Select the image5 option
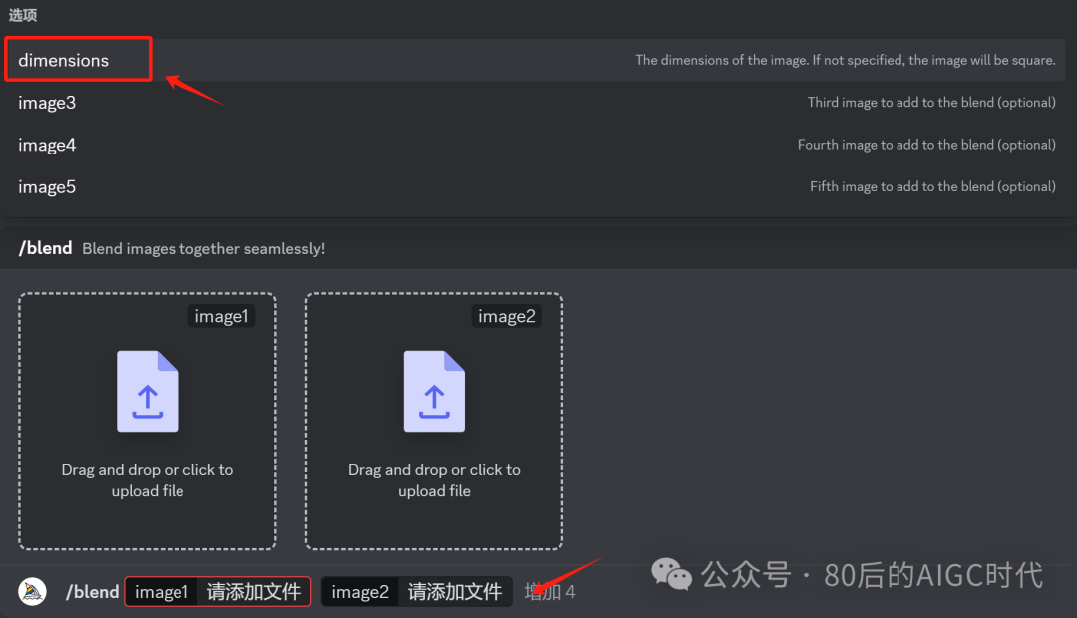 point(47,186)
